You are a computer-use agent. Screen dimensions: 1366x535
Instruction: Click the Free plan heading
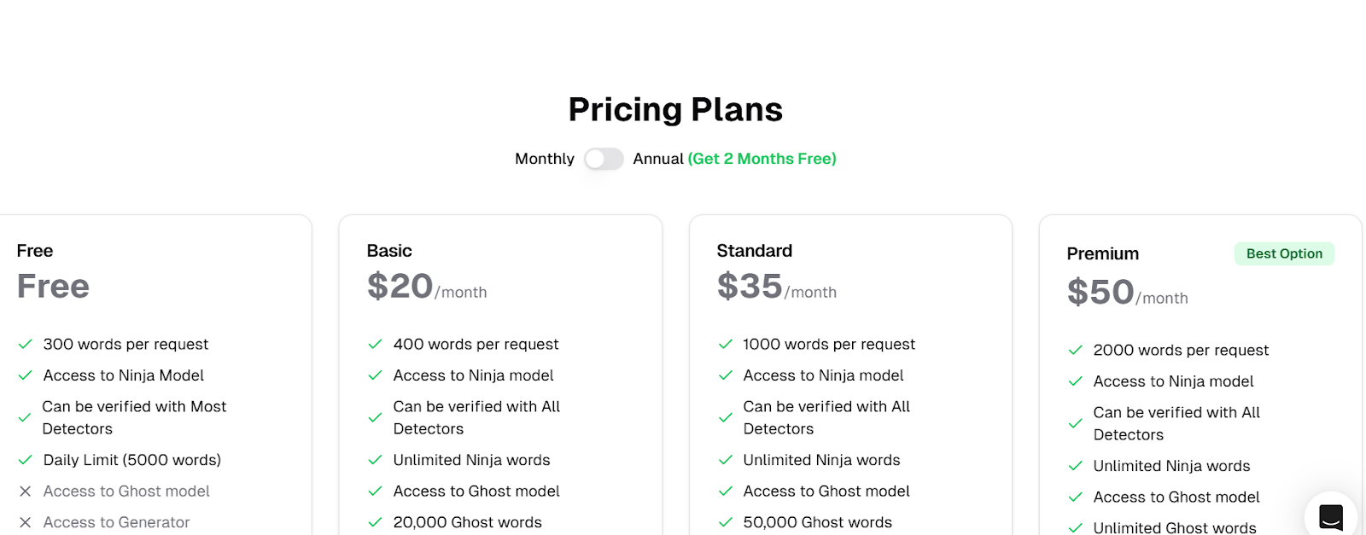point(35,251)
